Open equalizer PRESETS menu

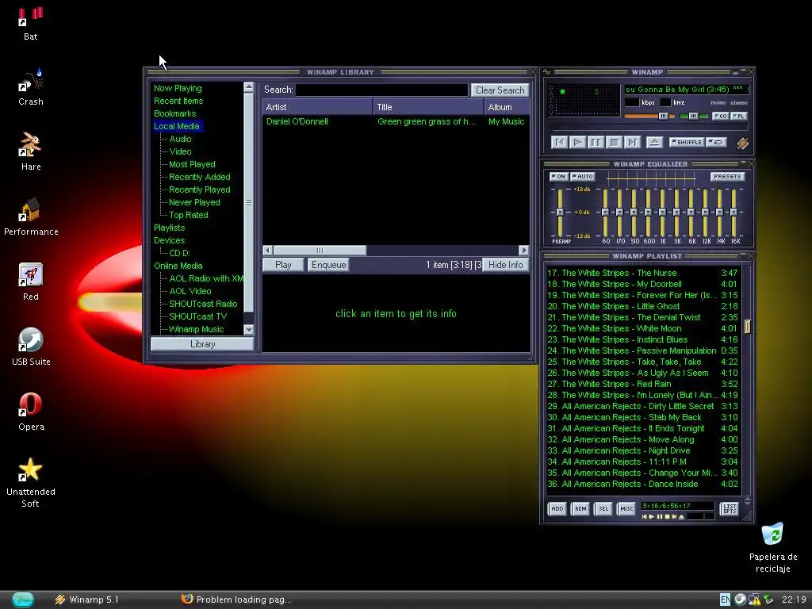click(727, 177)
